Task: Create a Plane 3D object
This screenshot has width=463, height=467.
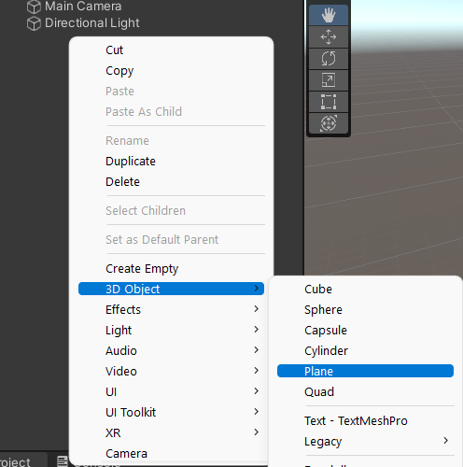Action: tap(365, 371)
